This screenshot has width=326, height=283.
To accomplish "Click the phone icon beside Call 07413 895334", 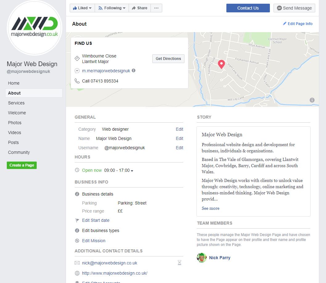I will (77, 81).
